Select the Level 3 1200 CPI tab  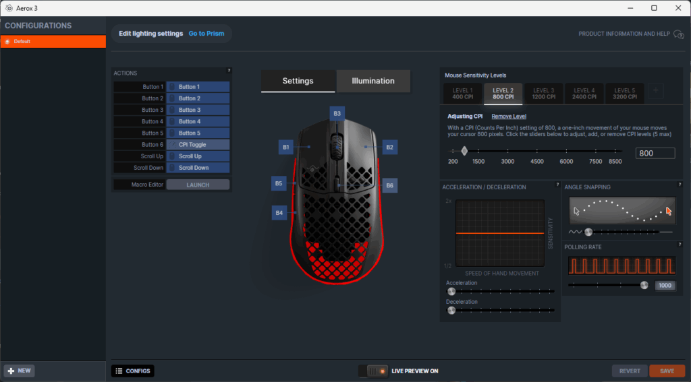click(x=543, y=94)
